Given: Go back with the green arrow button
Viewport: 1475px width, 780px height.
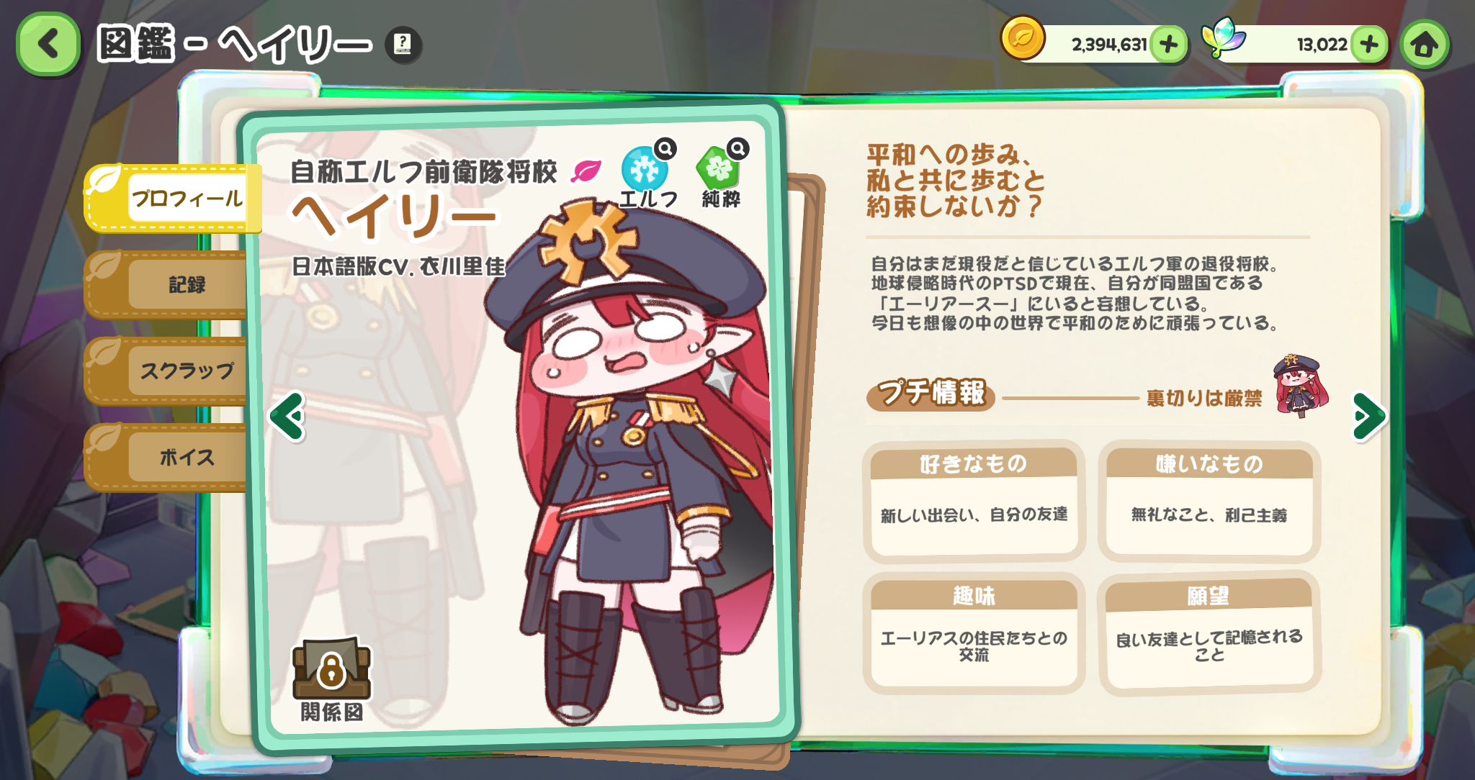Looking at the screenshot, I should click(48, 44).
